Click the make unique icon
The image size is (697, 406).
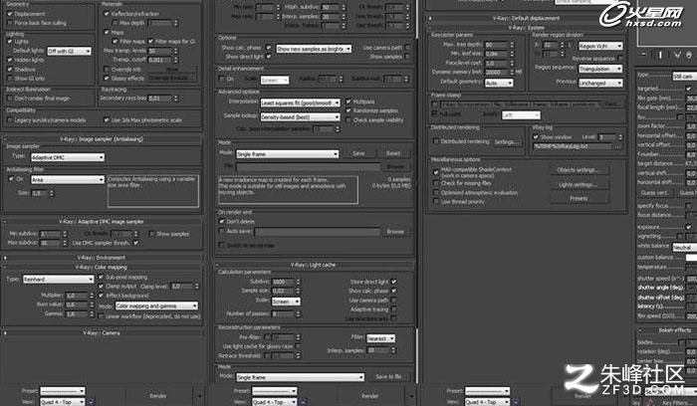click(x=677, y=55)
